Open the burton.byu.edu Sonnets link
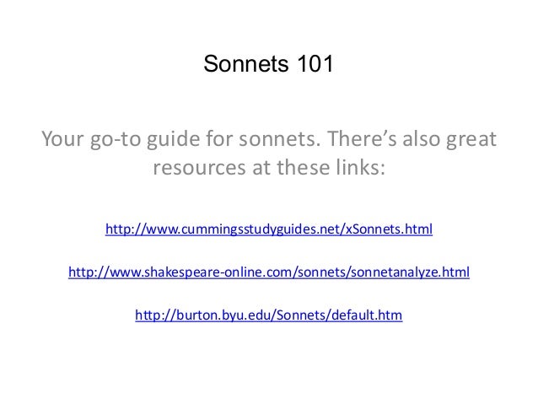This screenshot has width=538, height=404. click(268, 317)
